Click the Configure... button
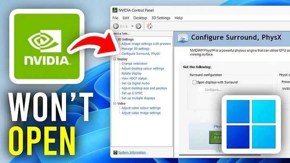This screenshot has height=163, width=290. [x=213, y=90]
